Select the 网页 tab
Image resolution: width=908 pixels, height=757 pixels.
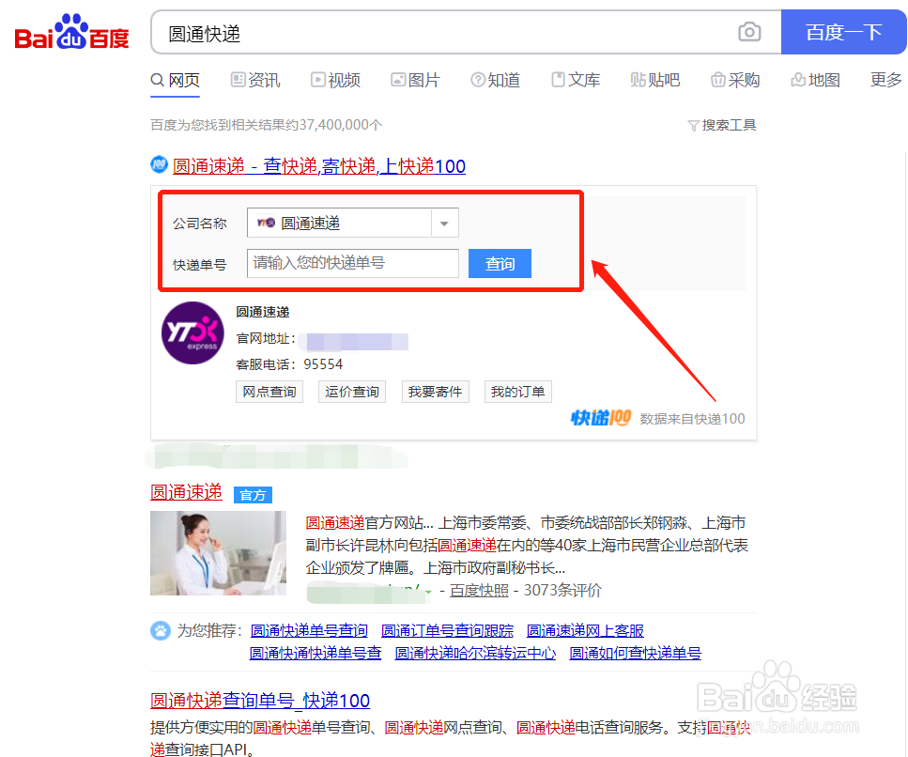pyautogui.click(x=175, y=80)
